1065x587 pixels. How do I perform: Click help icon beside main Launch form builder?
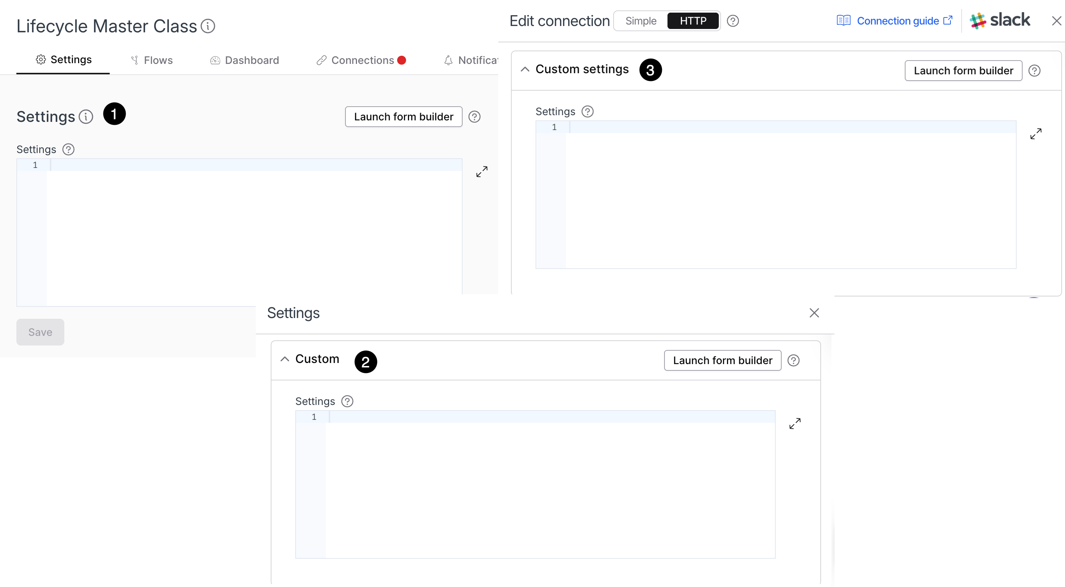[x=474, y=117]
